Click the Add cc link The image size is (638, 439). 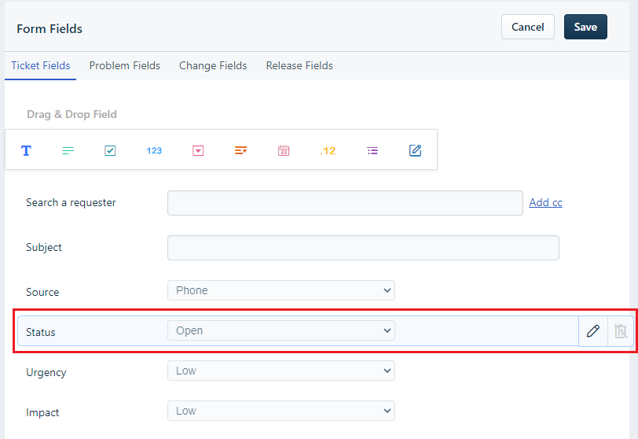545,202
